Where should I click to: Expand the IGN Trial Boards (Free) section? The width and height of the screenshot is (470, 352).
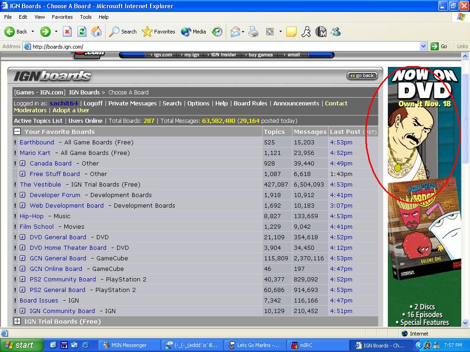17,321
